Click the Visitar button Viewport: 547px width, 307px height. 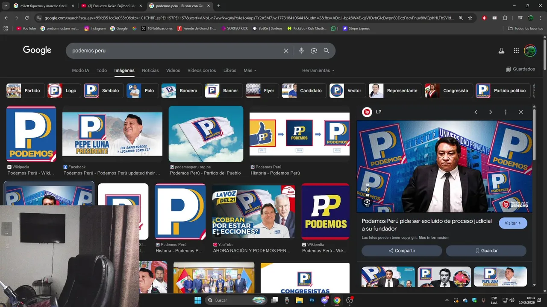[x=513, y=223]
